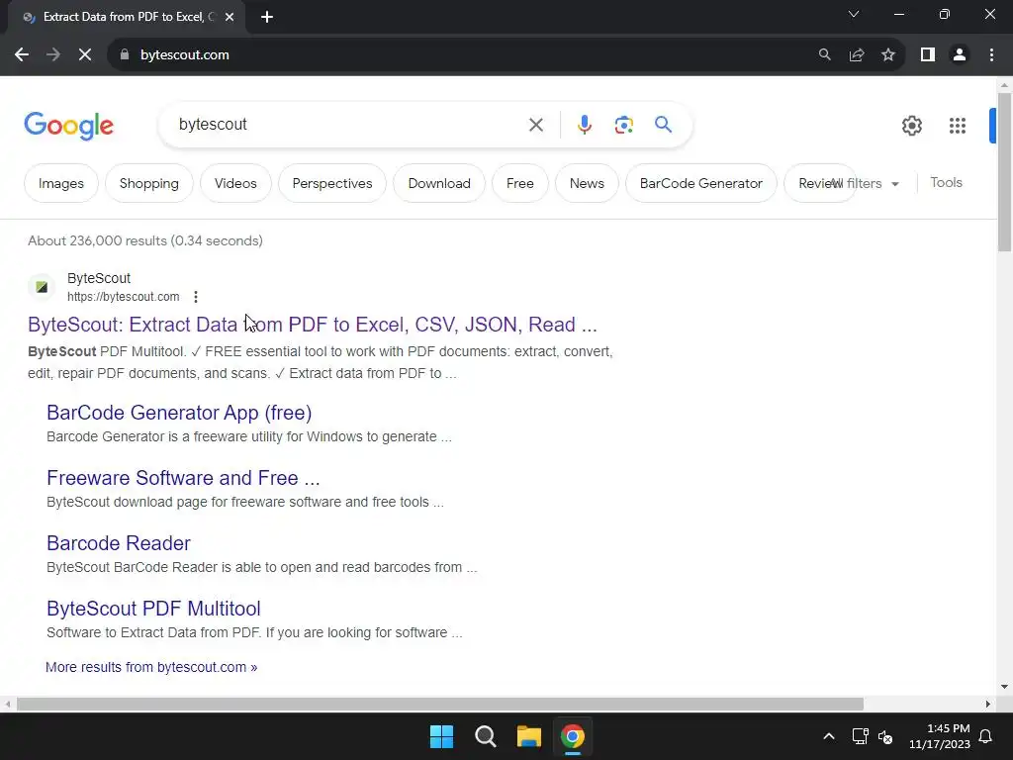Click the Chrome icon in the taskbar
The height and width of the screenshot is (760, 1013).
coord(573,736)
